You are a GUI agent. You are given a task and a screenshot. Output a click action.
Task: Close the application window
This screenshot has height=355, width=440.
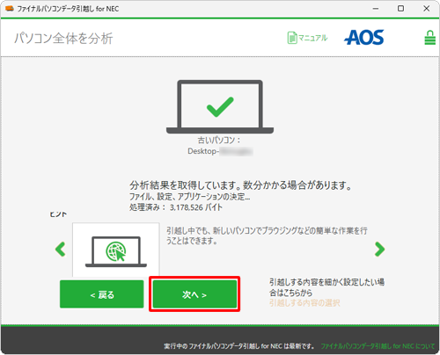coord(427,9)
